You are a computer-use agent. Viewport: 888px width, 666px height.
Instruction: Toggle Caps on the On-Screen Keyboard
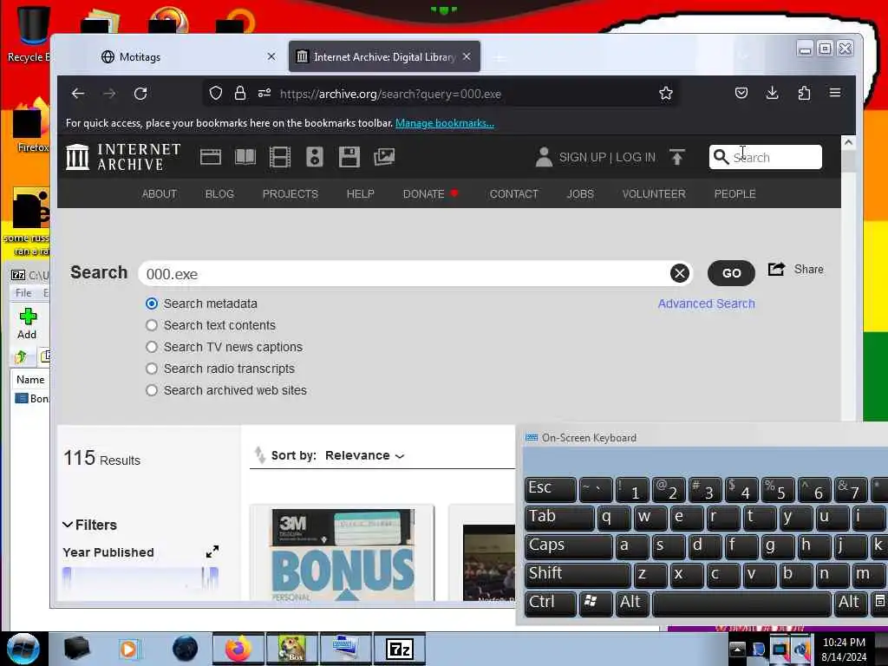tap(568, 545)
